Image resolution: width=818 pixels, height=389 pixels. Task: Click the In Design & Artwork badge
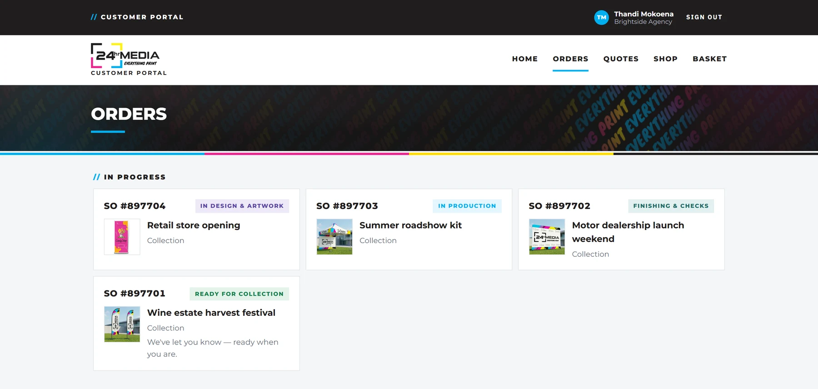242,206
